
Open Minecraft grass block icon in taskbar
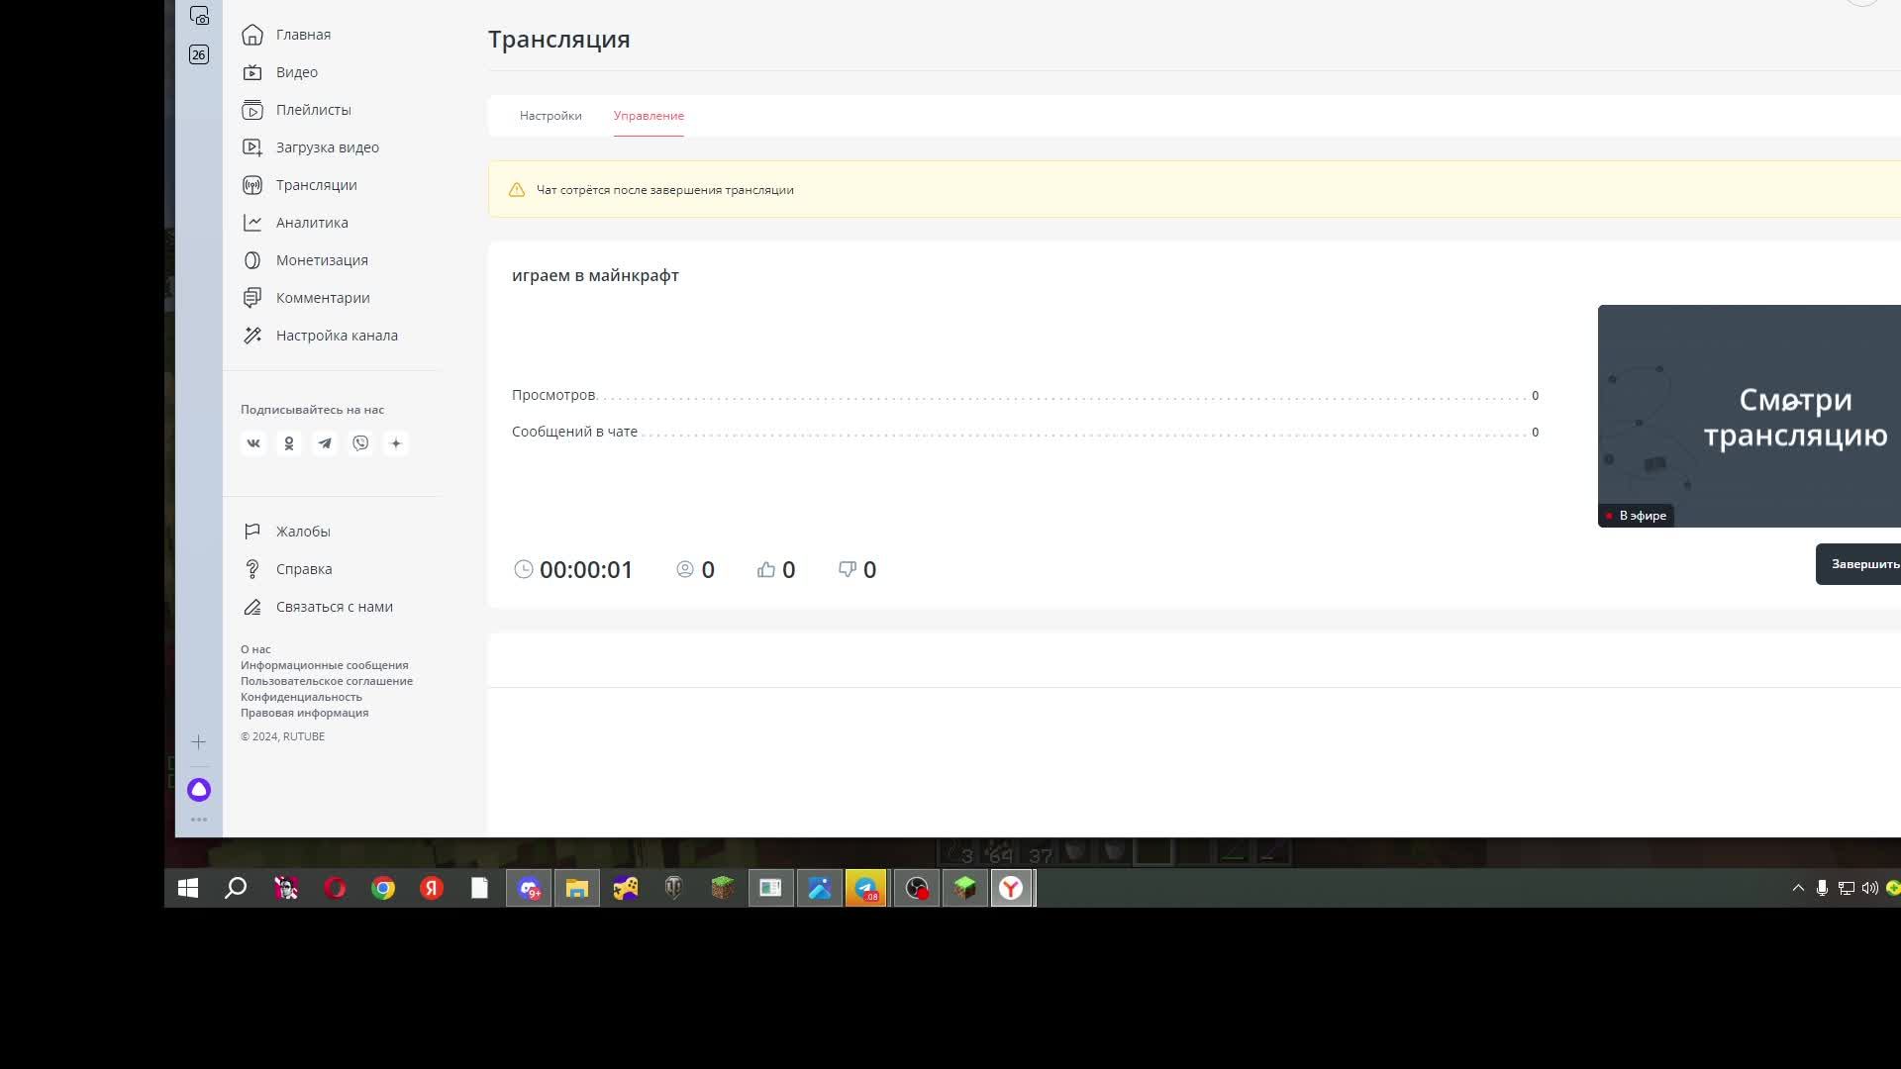[723, 888]
